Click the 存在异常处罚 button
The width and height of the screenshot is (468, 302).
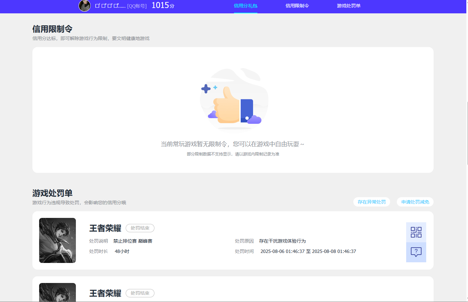point(371,202)
